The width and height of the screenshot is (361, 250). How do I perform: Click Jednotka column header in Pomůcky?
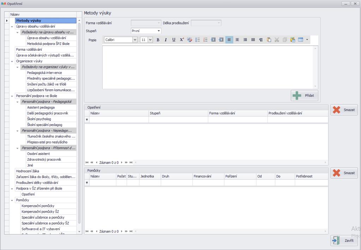point(150,176)
